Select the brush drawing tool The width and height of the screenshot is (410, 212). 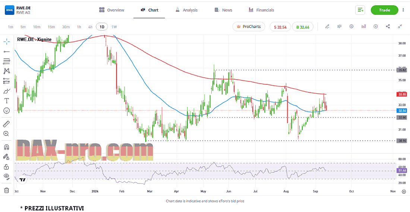7,91
